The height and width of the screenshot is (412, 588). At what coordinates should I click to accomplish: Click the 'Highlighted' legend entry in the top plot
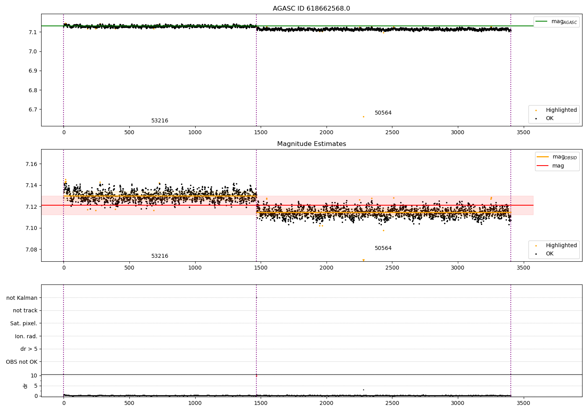556,110
